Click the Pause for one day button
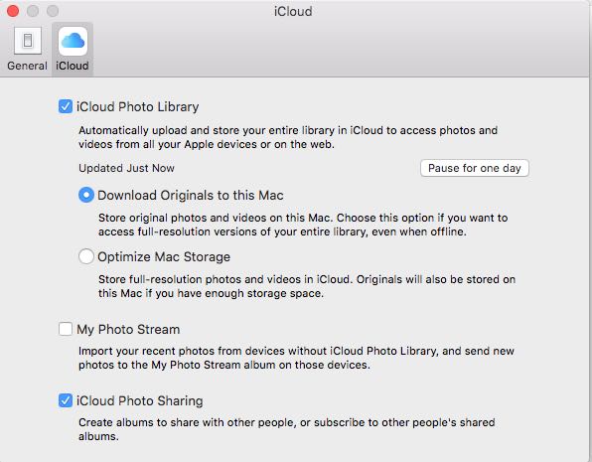The image size is (592, 462). [x=475, y=168]
